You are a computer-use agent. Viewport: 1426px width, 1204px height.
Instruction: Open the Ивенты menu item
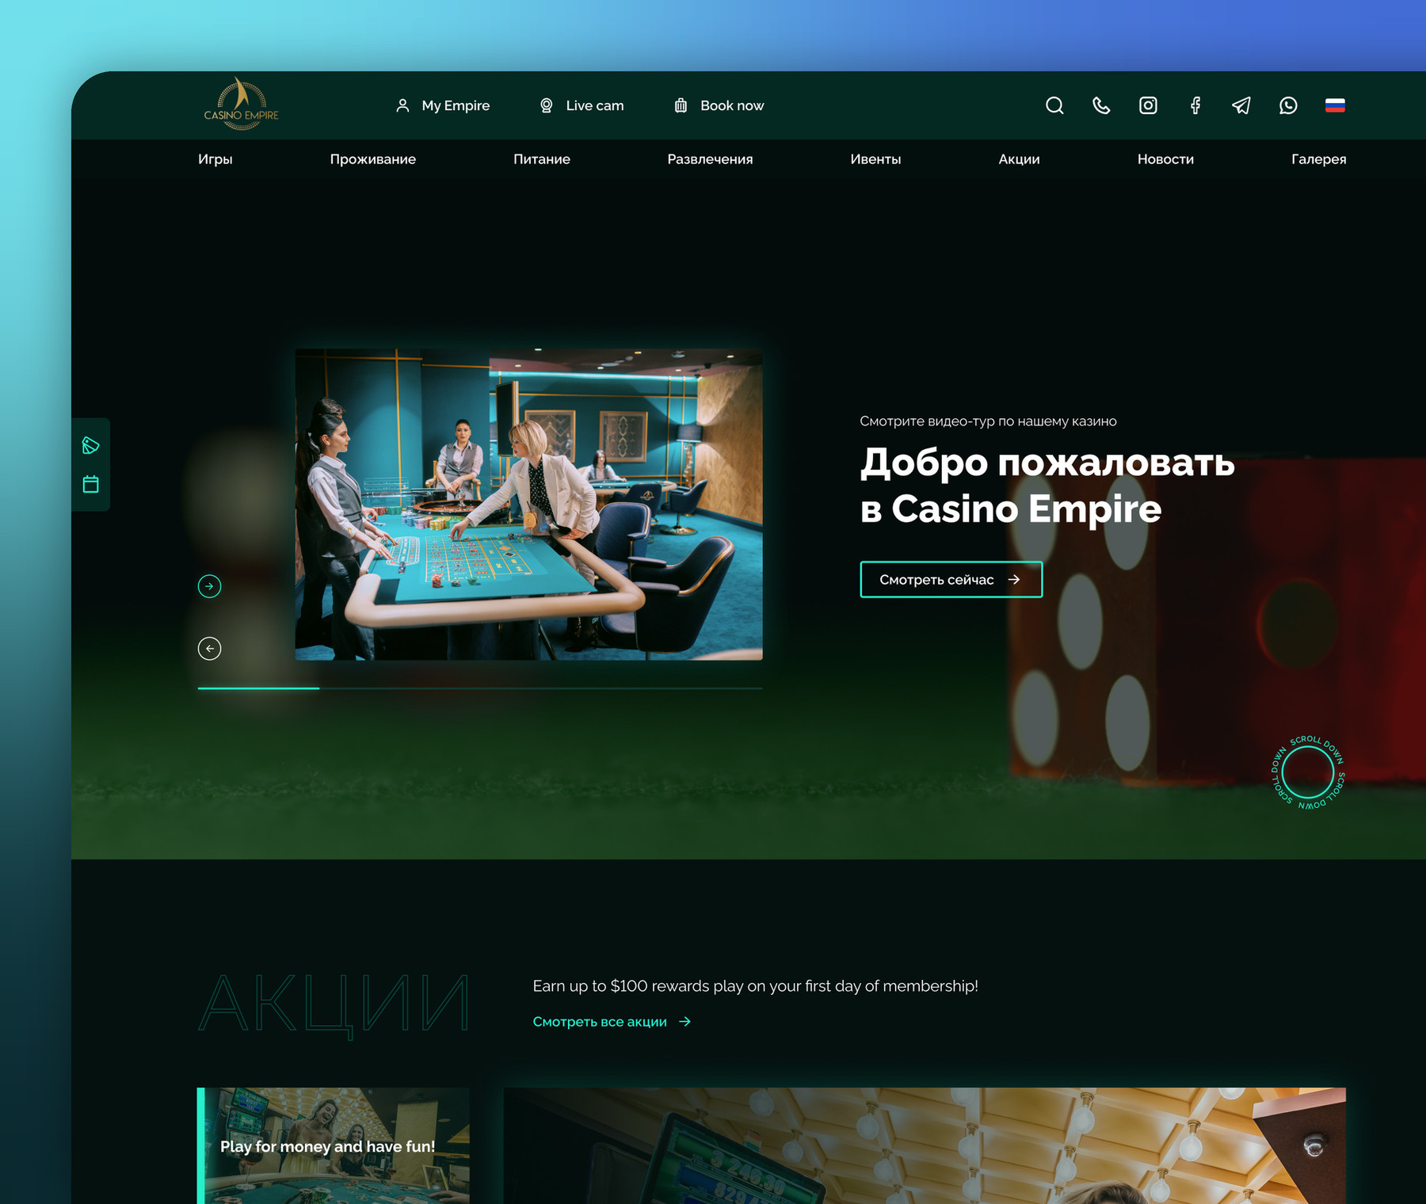point(875,159)
